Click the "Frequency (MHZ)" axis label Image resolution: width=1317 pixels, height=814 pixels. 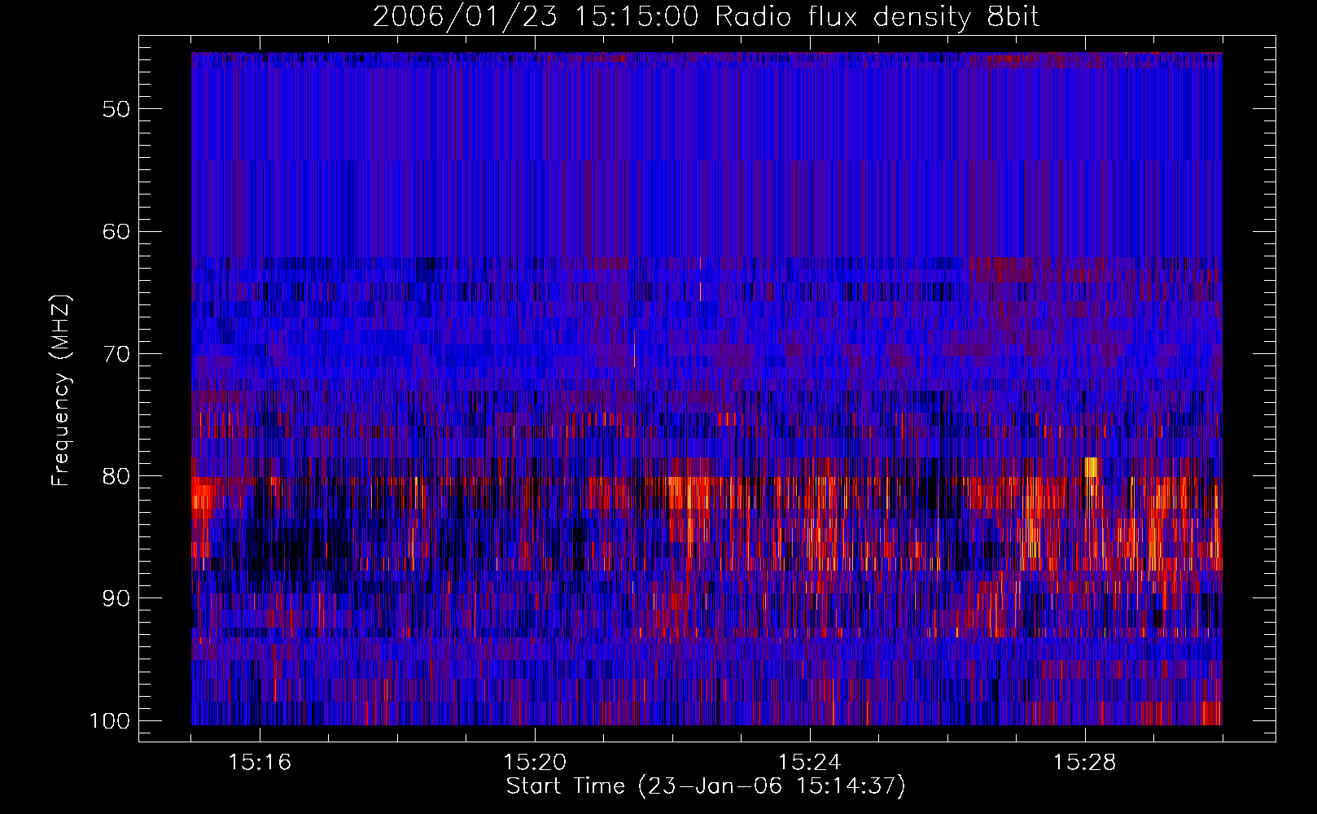click(x=62, y=391)
